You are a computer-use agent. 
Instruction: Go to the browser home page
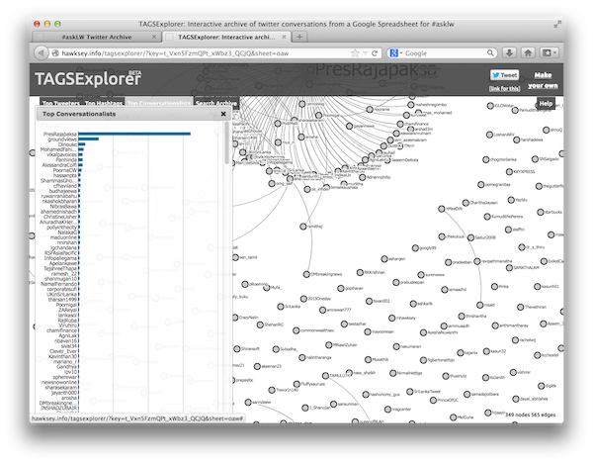528,53
